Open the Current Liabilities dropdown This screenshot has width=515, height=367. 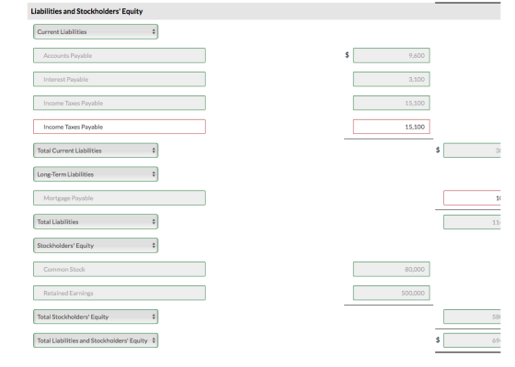96,32
